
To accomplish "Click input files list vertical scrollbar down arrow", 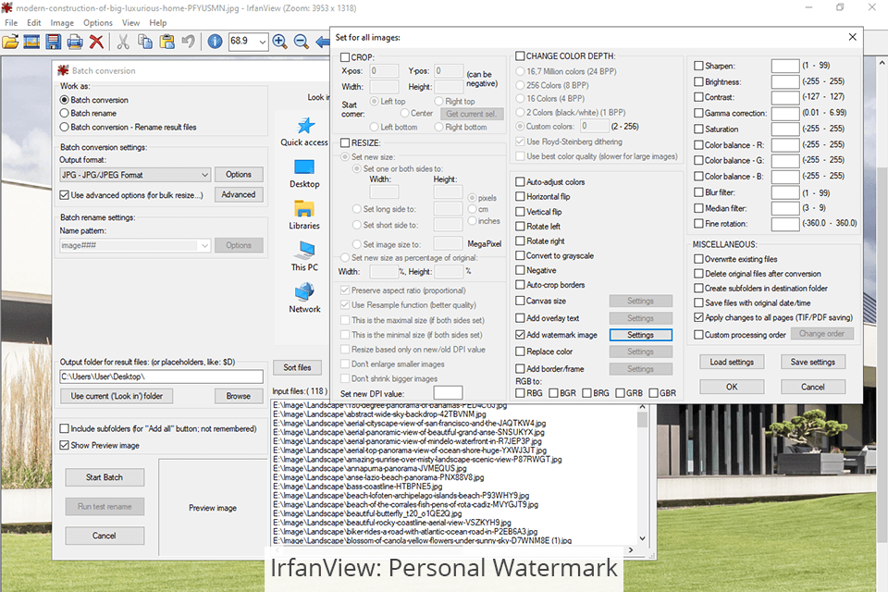I will (x=642, y=538).
